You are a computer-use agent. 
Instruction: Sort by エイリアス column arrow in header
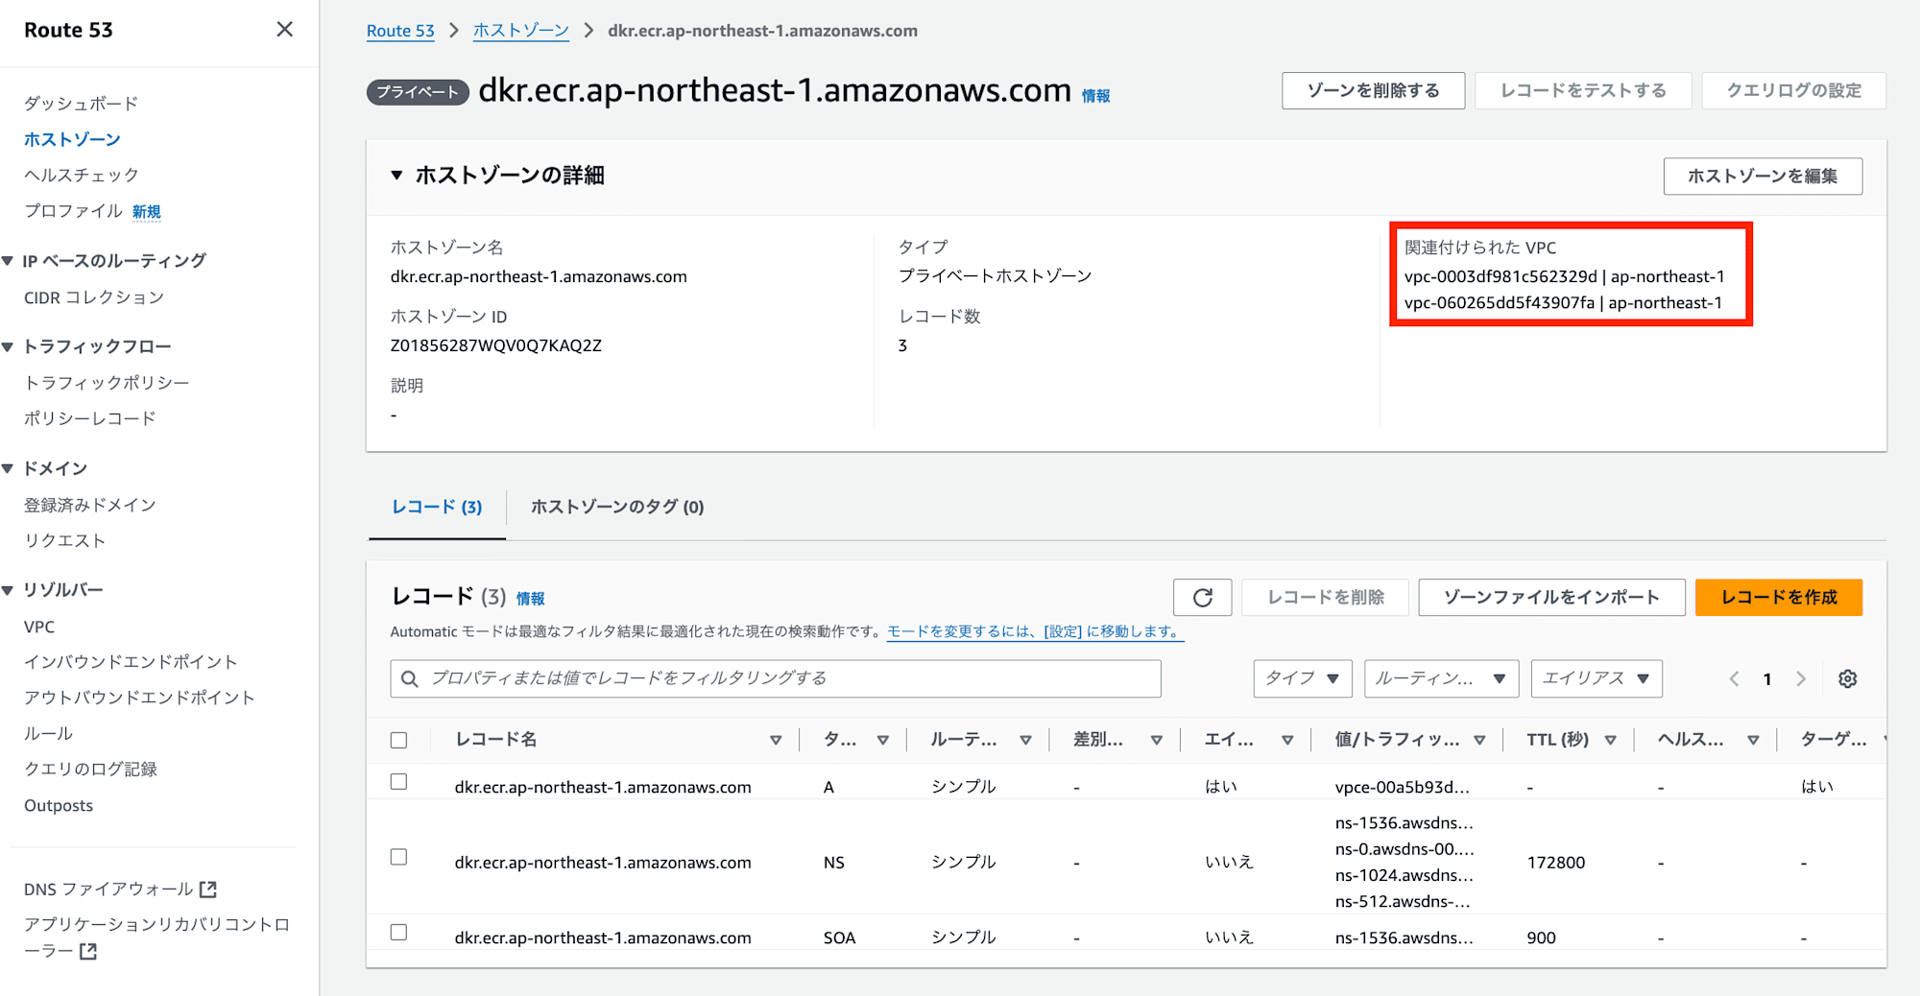[x=1287, y=740]
